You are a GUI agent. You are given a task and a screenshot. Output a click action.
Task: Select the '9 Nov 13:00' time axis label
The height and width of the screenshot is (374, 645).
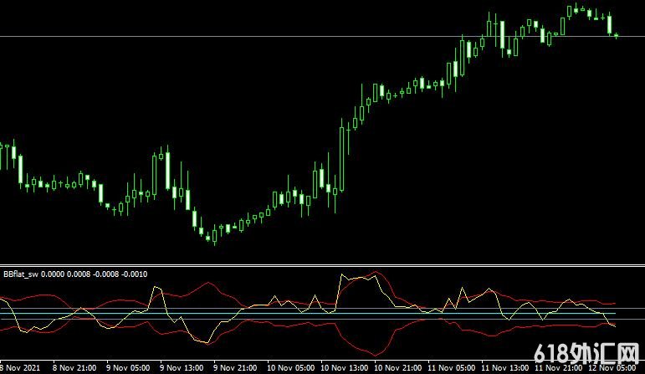182,368
